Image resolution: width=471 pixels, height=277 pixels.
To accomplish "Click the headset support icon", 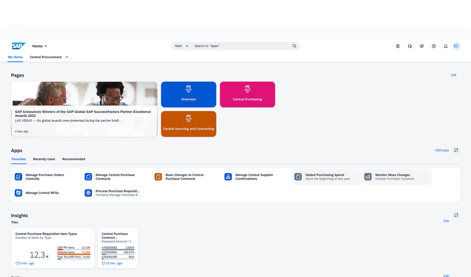I will [x=410, y=46].
